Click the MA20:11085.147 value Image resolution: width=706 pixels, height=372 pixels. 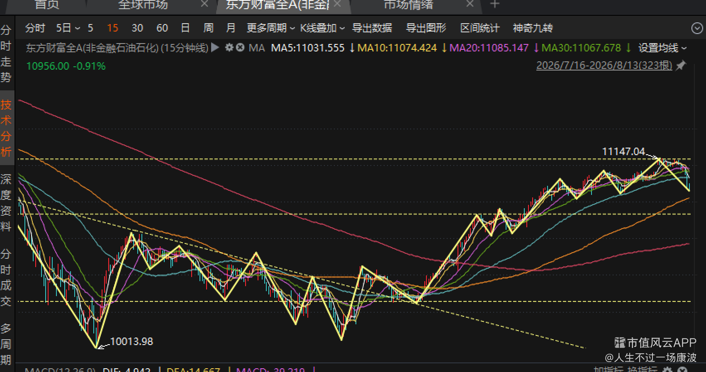pos(489,48)
